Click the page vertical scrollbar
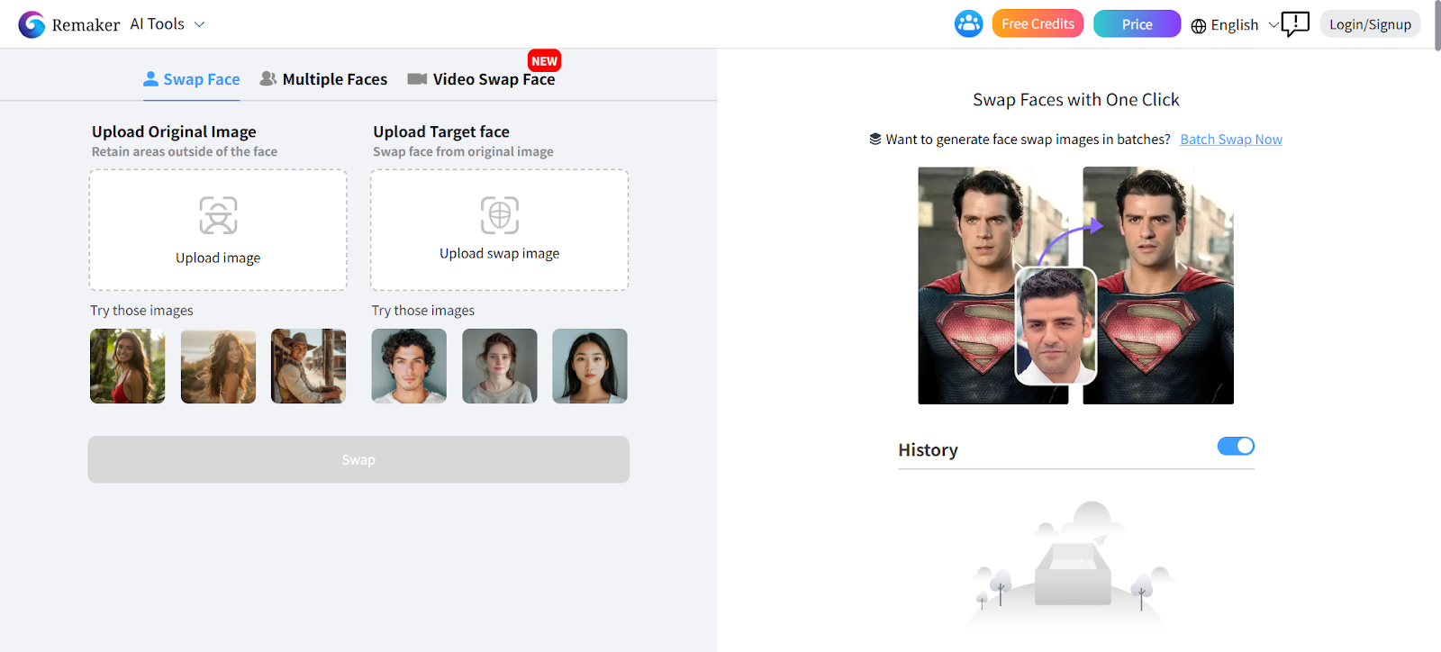This screenshot has height=652, width=1441. click(1436, 27)
